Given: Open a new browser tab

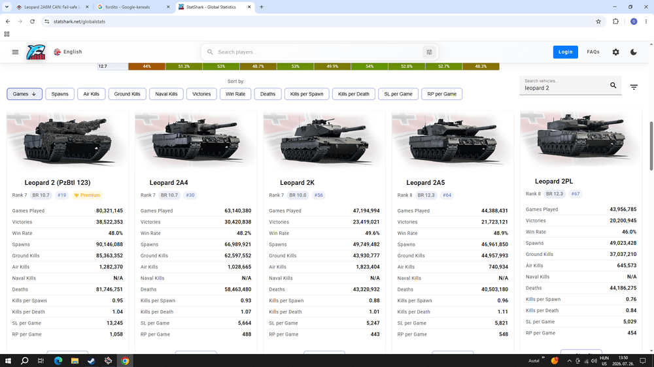Looking at the screenshot, I should [262, 7].
